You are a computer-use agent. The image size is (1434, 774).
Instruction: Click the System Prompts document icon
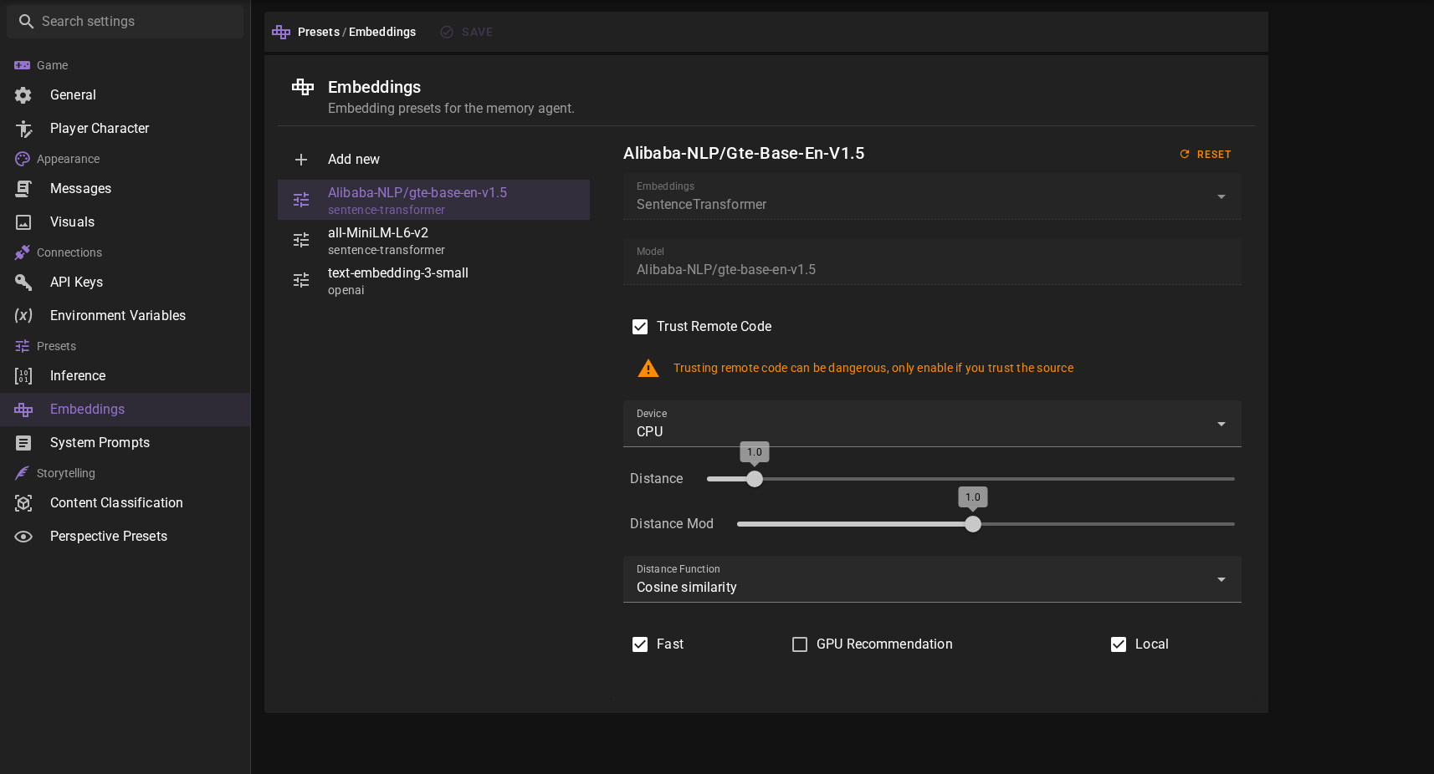pos(23,443)
